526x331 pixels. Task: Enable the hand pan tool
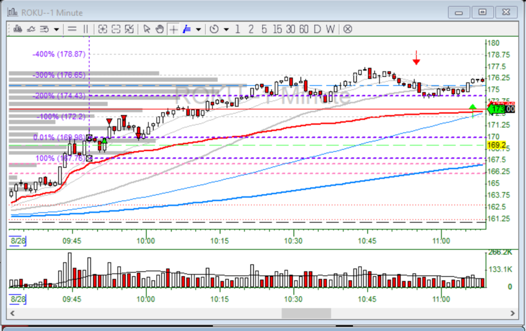[x=159, y=29]
